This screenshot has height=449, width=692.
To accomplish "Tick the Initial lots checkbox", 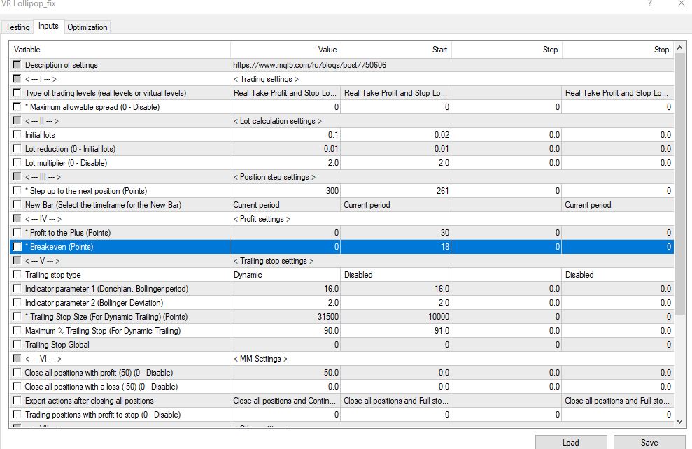I will click(x=17, y=134).
